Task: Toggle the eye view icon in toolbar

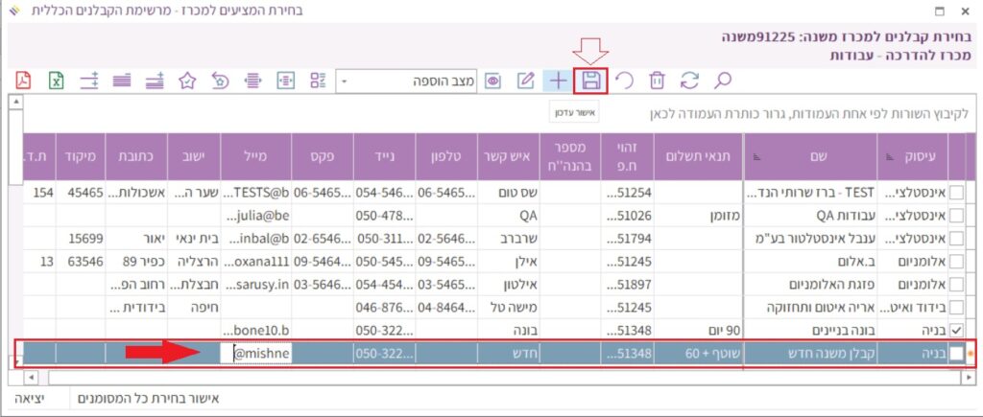Action: (492, 81)
